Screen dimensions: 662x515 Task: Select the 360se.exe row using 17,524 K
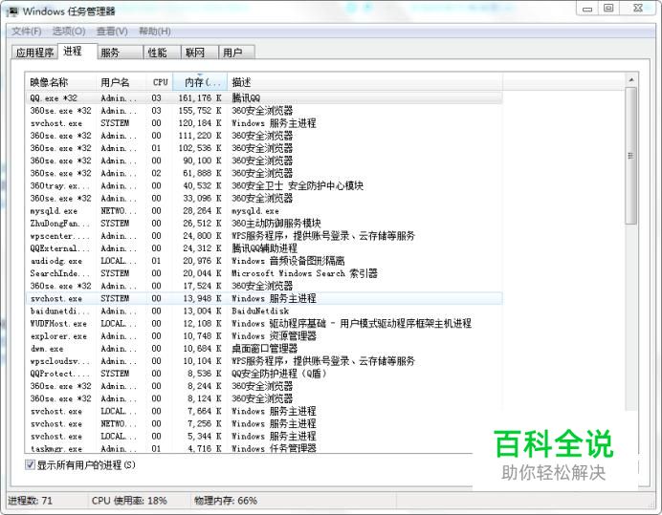(264, 286)
